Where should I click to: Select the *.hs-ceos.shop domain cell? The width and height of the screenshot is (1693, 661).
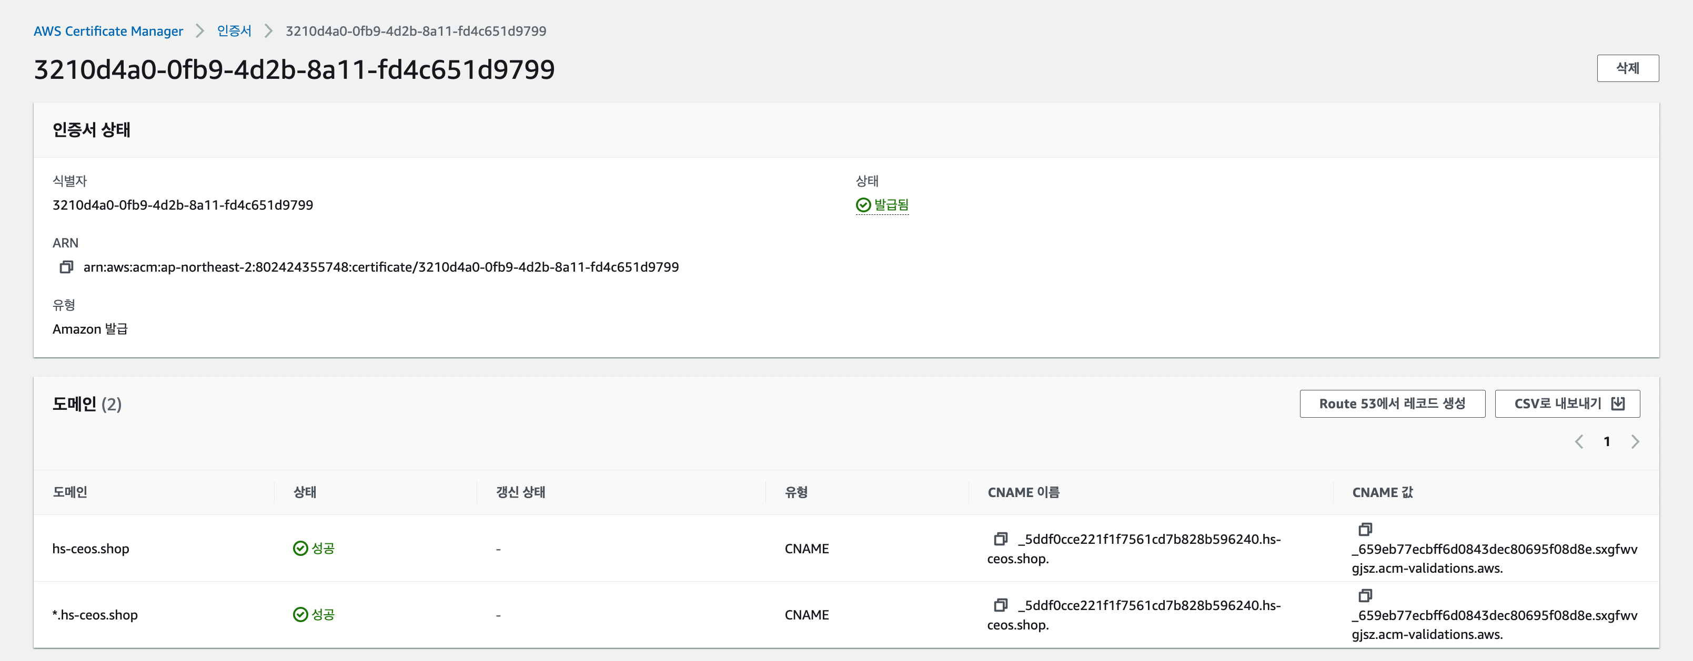95,615
